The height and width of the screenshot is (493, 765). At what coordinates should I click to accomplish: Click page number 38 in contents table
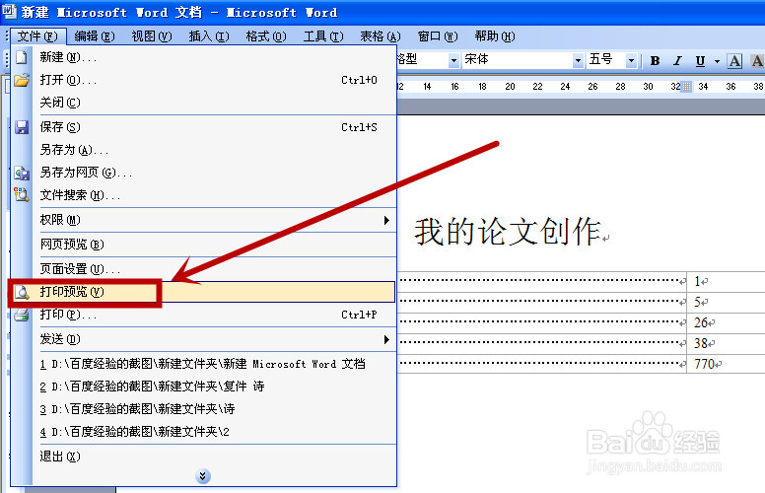[701, 344]
